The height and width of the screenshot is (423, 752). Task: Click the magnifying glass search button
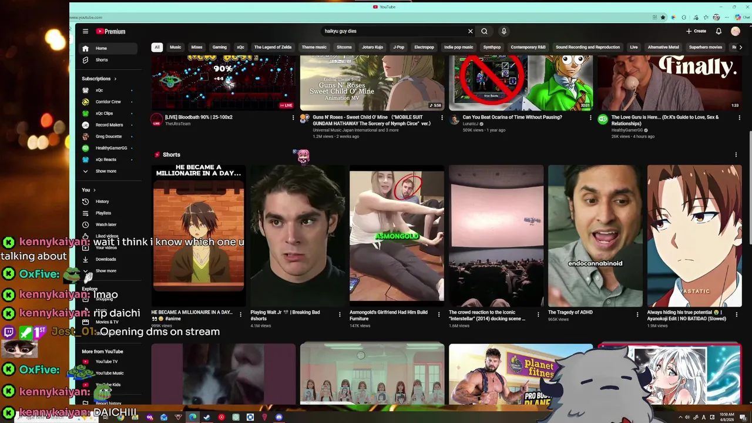(484, 31)
